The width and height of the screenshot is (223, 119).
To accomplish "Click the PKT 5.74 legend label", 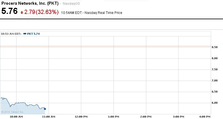I will coord(33,34).
